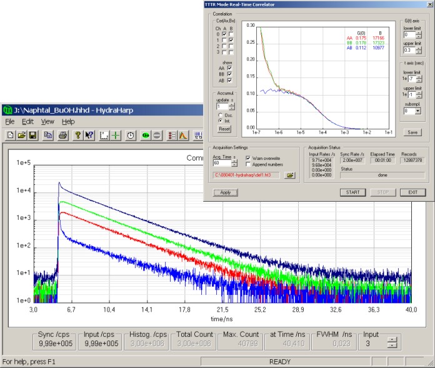Open the subsmpl. dropdown
Viewport: 435px width, 368px height.
tap(417, 111)
